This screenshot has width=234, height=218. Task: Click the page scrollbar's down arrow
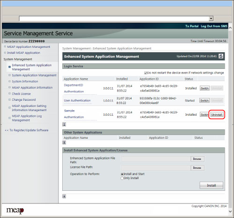230,211
